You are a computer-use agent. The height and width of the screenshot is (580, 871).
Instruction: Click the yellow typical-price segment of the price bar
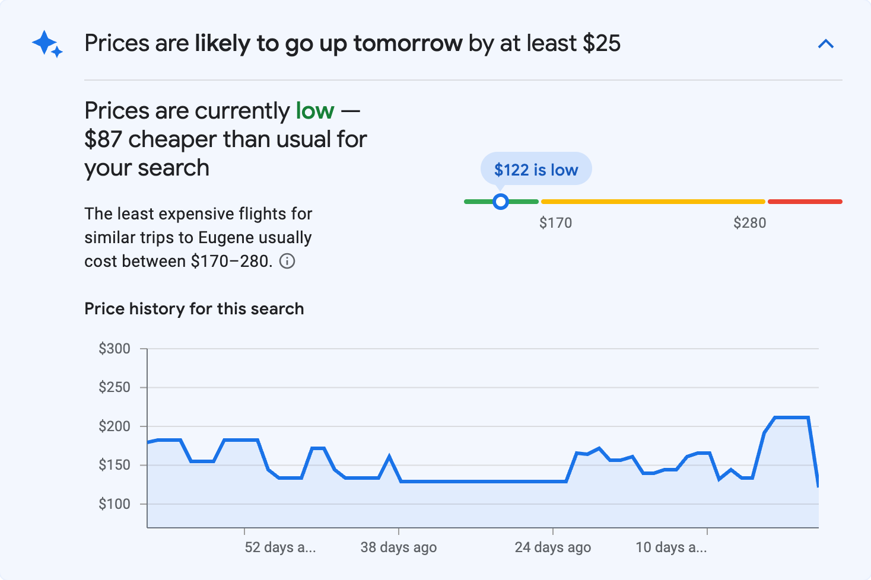click(653, 202)
